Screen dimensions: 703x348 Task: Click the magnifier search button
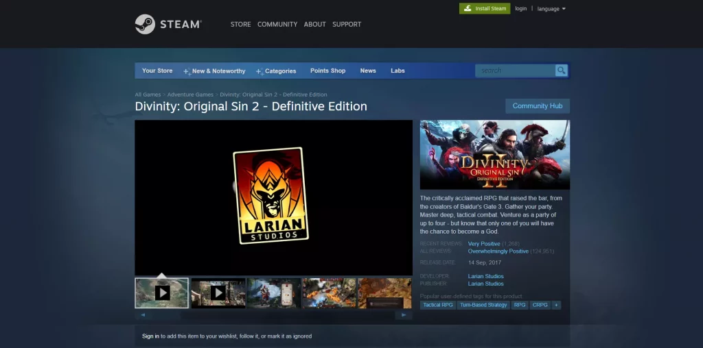pyautogui.click(x=562, y=71)
